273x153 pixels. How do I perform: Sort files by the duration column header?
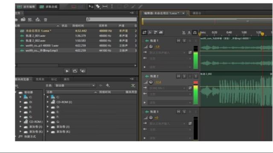pyautogui.click(x=78, y=25)
